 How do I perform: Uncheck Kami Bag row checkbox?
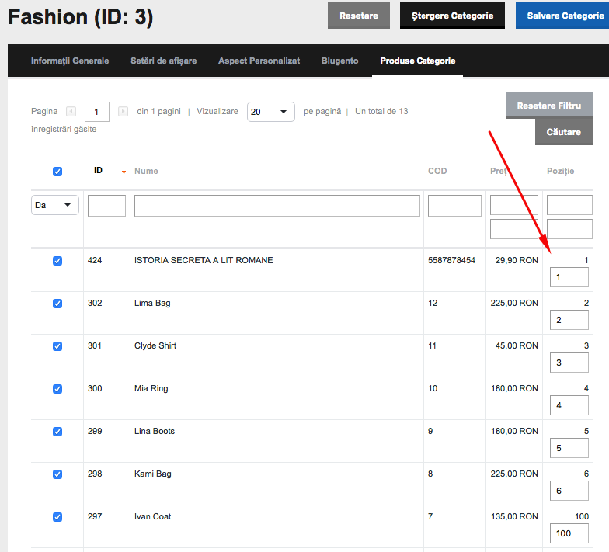click(57, 474)
